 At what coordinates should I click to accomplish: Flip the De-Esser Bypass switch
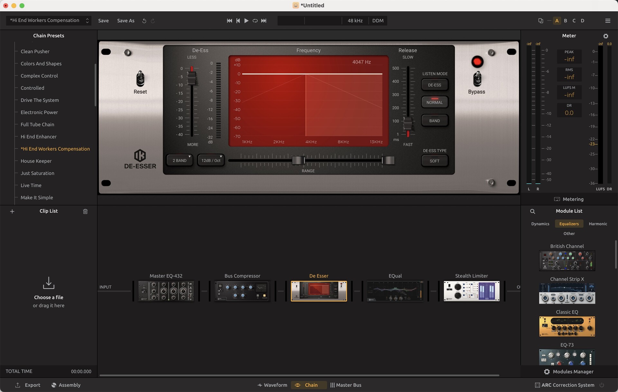pyautogui.click(x=477, y=79)
